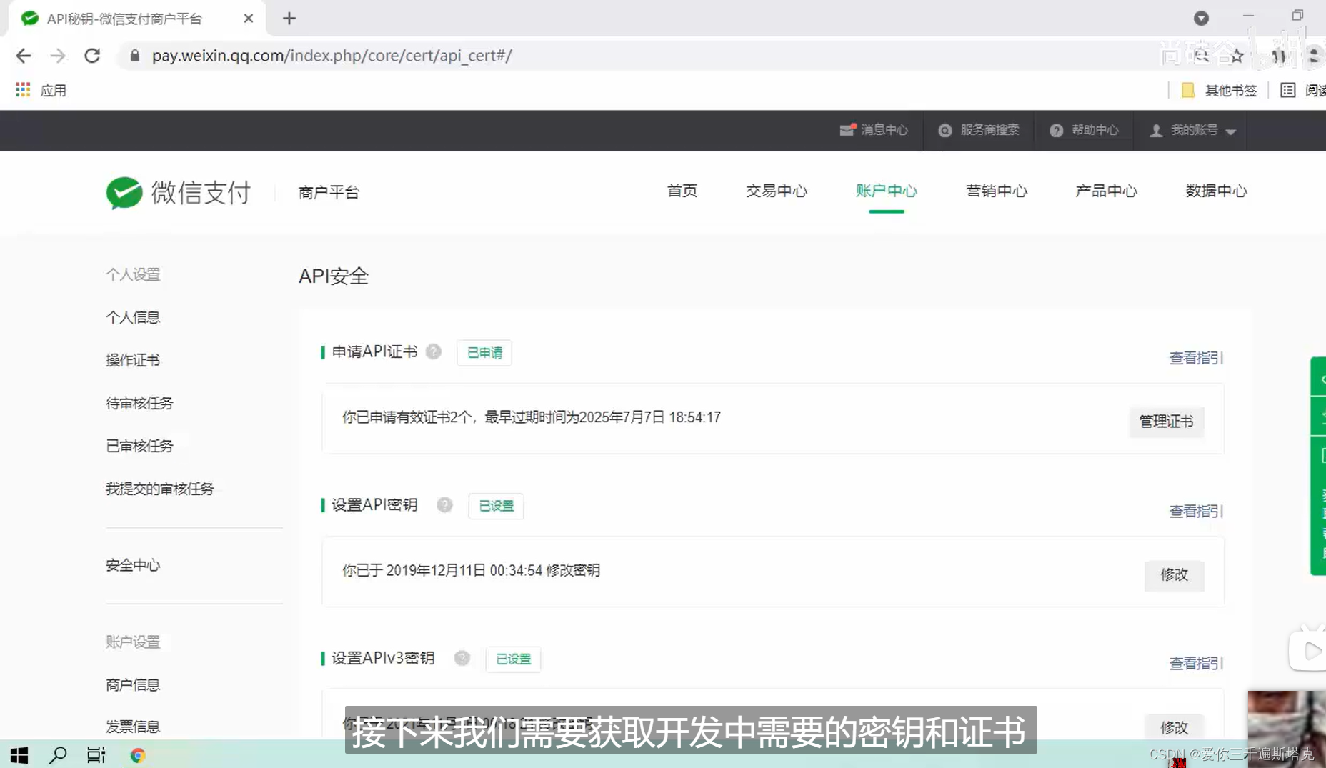Screen dimensions: 1326x768
Task: Open 查看指引 guide for 设置API密钥
Action: [1195, 511]
